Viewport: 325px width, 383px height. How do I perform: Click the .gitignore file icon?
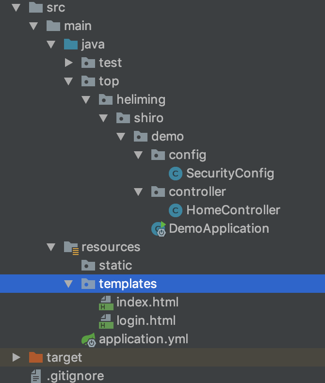[36, 376]
